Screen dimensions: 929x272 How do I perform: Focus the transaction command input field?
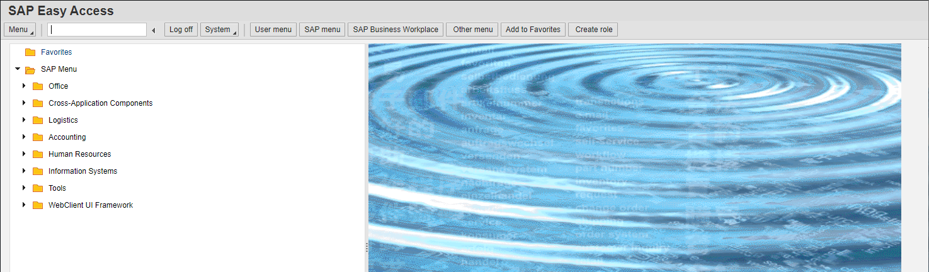tap(98, 30)
